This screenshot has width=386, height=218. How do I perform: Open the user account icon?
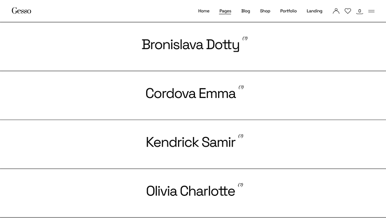point(336,11)
